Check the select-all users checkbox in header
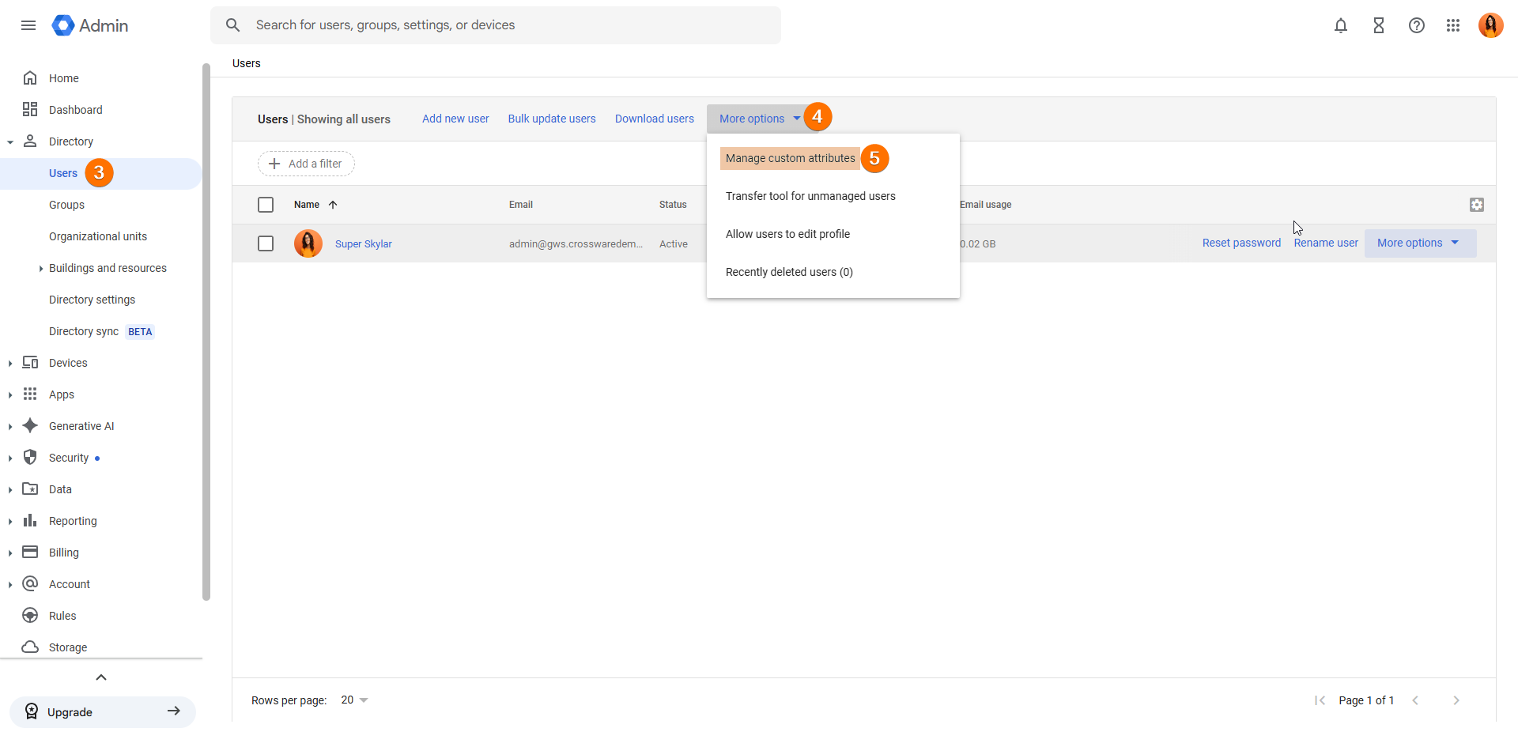 click(x=266, y=205)
